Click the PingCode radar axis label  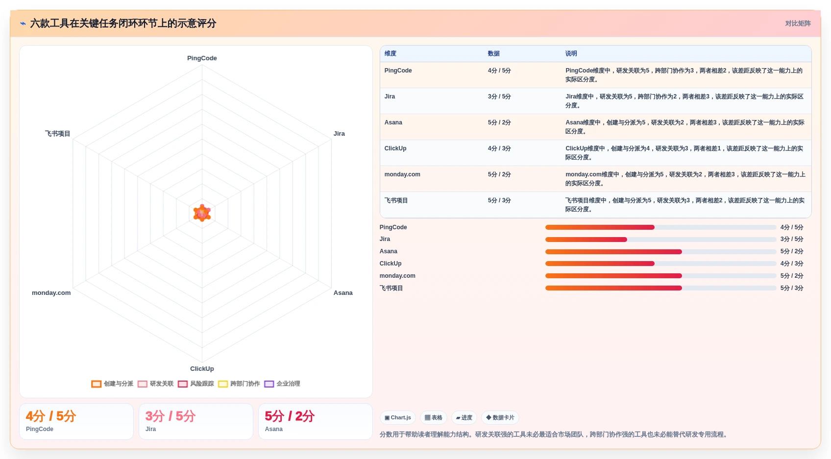(x=202, y=58)
